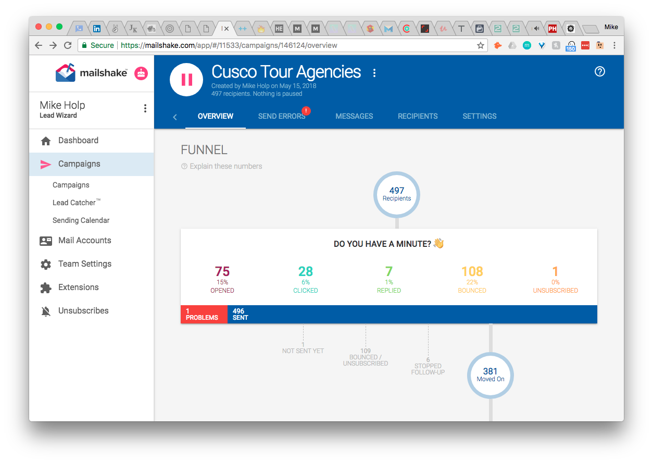This screenshot has width=653, height=463.
Task: Open Chrome three-dot menu
Action: [x=614, y=45]
